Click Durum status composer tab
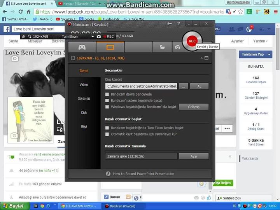Viewport: 280px width, 210px height. (x=112, y=197)
